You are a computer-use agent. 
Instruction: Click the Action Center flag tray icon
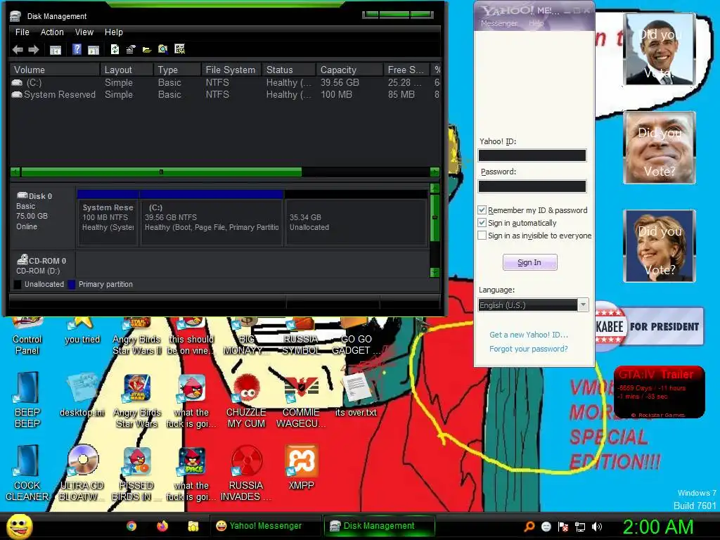coord(563,527)
